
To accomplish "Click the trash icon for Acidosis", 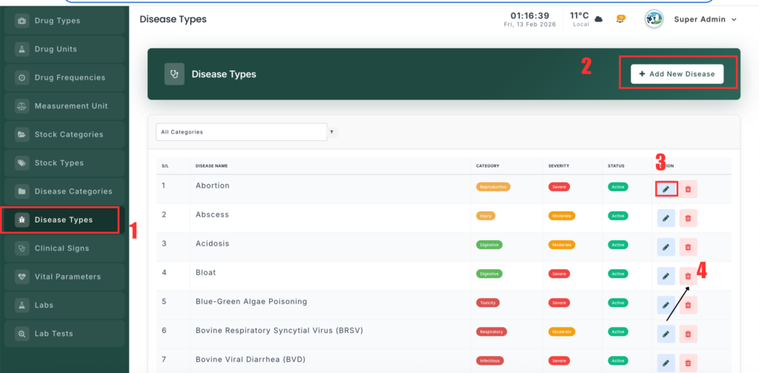I will point(688,247).
